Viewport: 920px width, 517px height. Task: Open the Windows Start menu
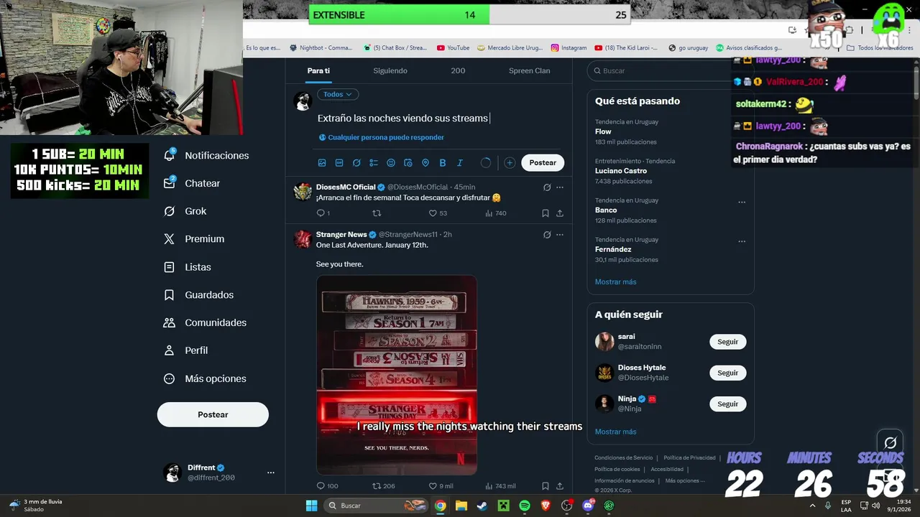[311, 506]
